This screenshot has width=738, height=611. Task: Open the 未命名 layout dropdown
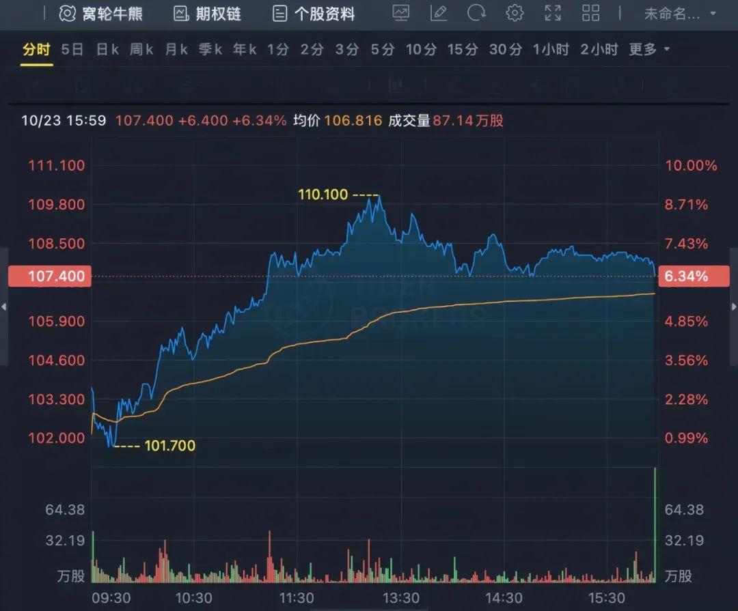680,14
